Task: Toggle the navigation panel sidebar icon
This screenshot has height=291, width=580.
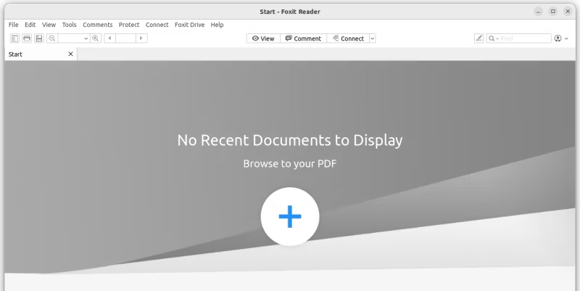Action: [x=14, y=38]
